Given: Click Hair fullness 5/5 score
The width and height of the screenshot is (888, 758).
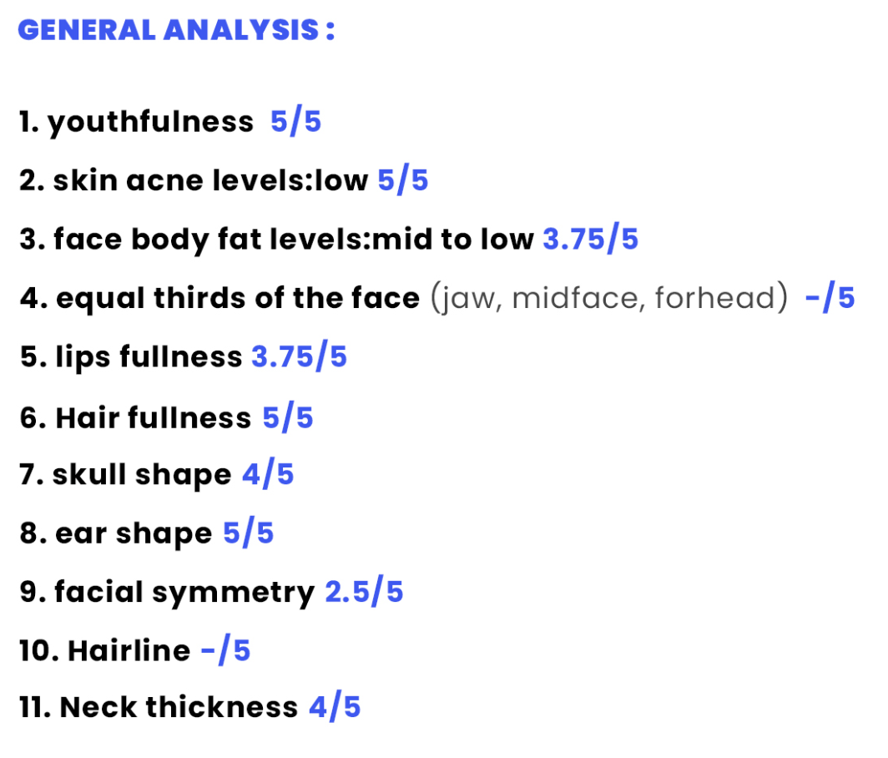Looking at the screenshot, I should tap(288, 418).
